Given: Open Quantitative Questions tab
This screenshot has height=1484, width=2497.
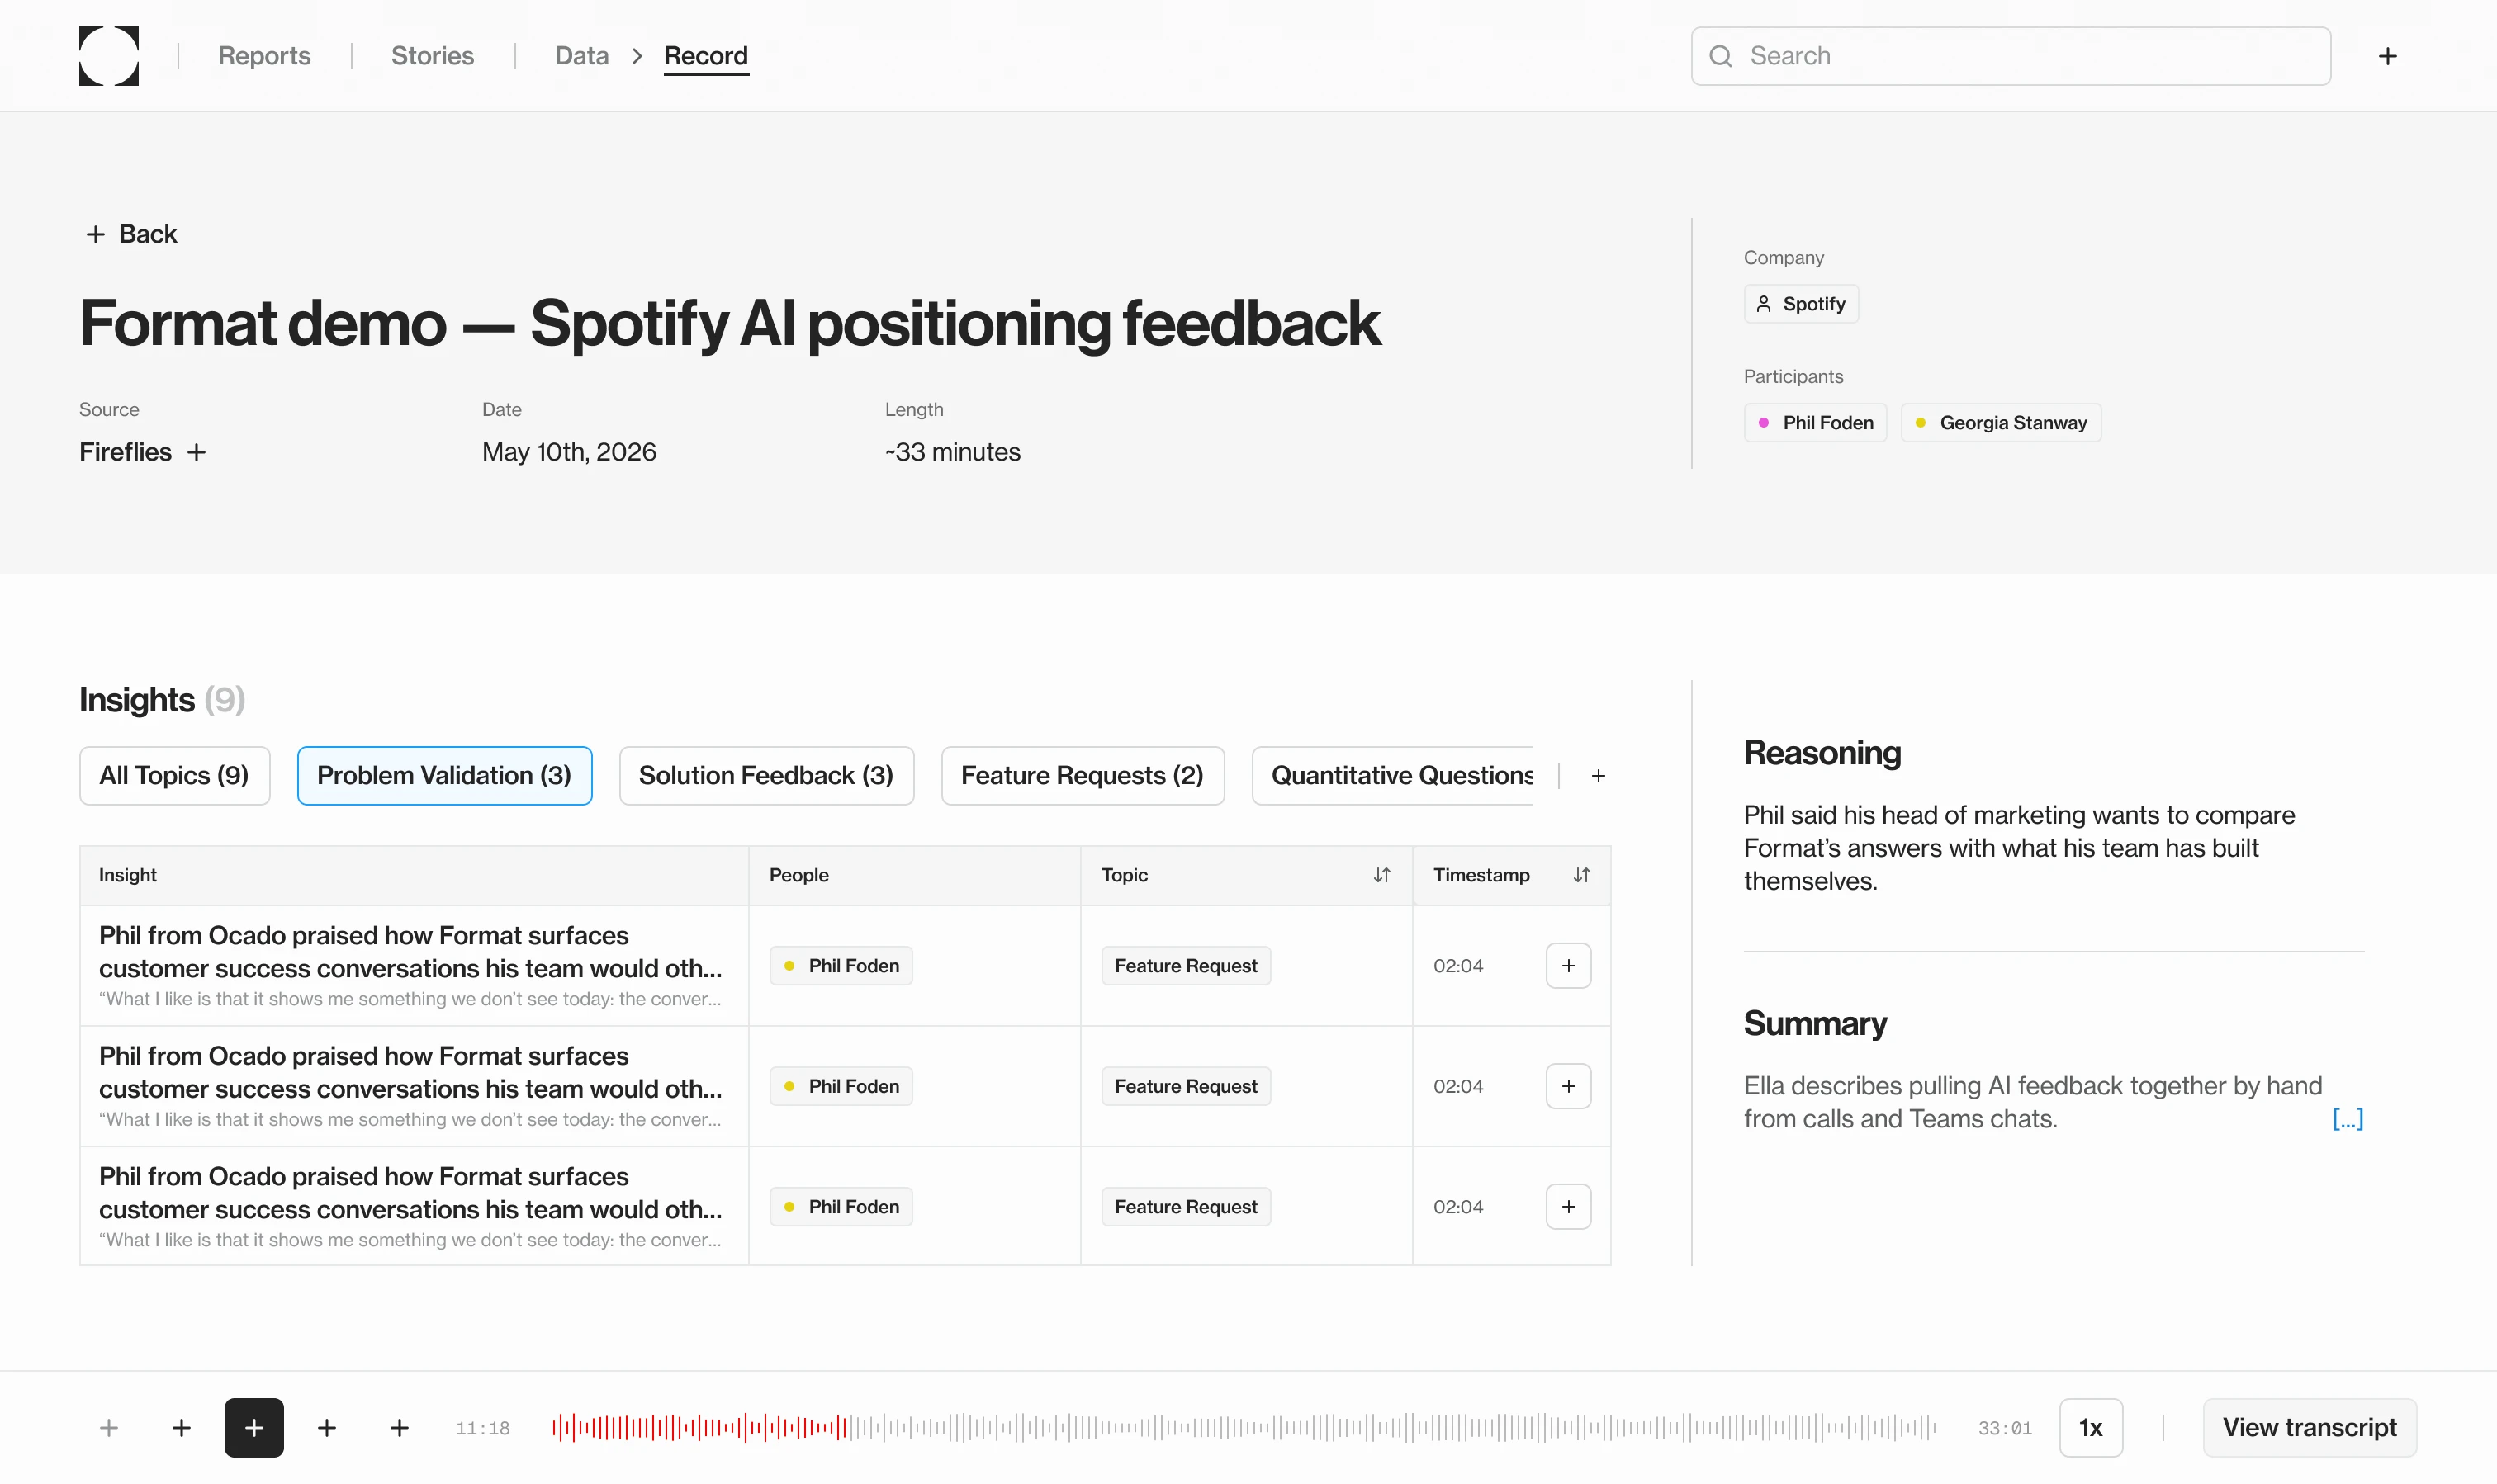Looking at the screenshot, I should 1391,776.
